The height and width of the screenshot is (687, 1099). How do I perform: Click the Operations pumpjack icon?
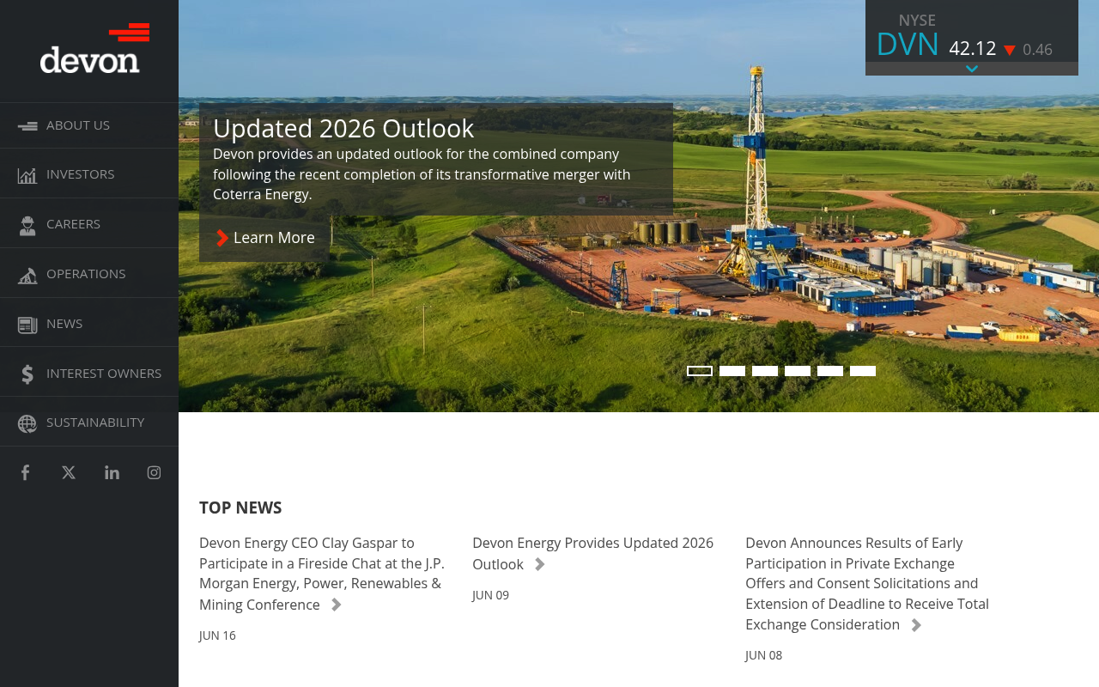27,275
